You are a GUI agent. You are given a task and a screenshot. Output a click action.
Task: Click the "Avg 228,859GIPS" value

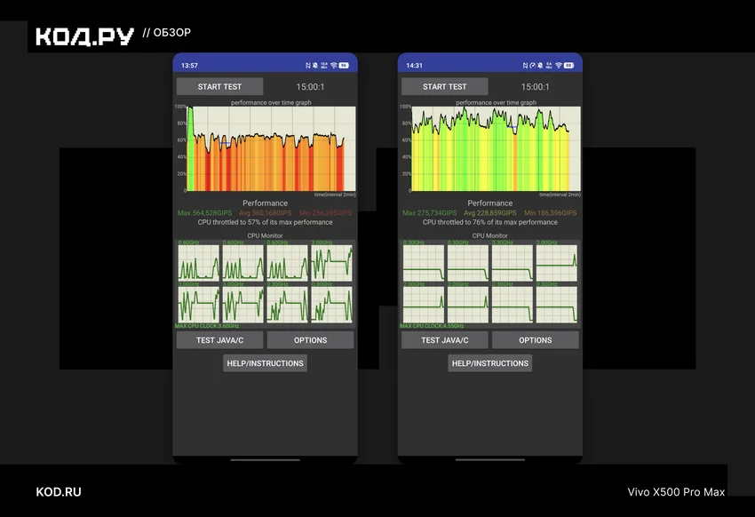coord(489,213)
